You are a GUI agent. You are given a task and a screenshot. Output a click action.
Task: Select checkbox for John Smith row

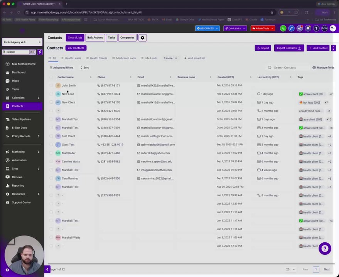click(51, 86)
